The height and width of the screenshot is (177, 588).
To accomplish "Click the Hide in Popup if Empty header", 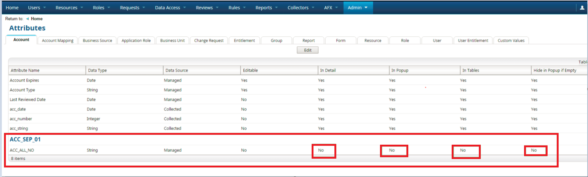I will tap(555, 71).
